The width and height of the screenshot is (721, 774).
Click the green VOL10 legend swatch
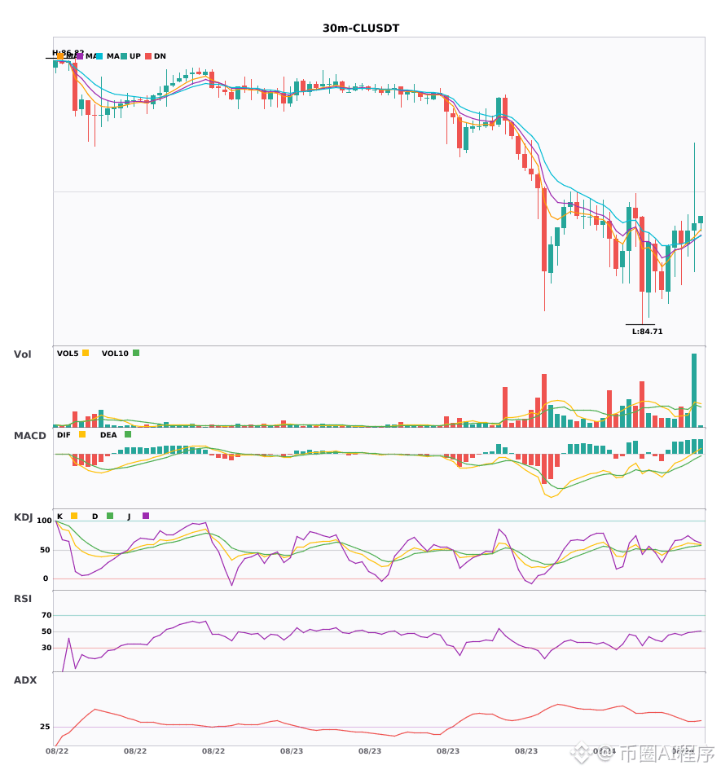(136, 353)
